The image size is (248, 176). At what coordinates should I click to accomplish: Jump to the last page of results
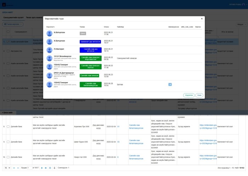46,168
